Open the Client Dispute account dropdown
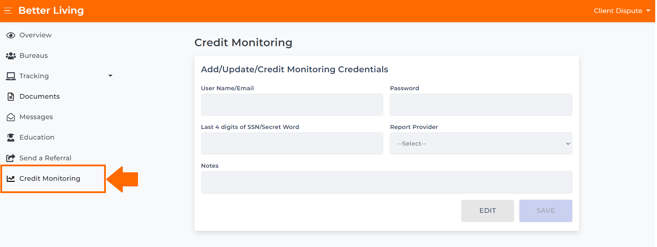The image size is (657, 247). pos(622,11)
